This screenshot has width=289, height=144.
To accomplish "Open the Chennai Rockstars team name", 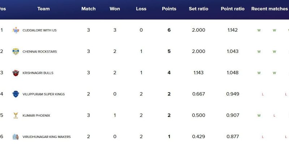I will (39, 51).
